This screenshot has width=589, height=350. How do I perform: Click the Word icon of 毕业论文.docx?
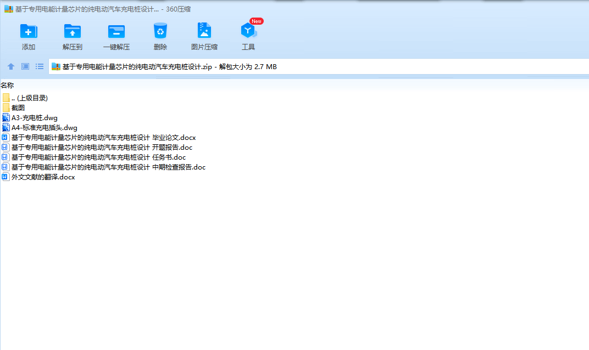[5, 137]
